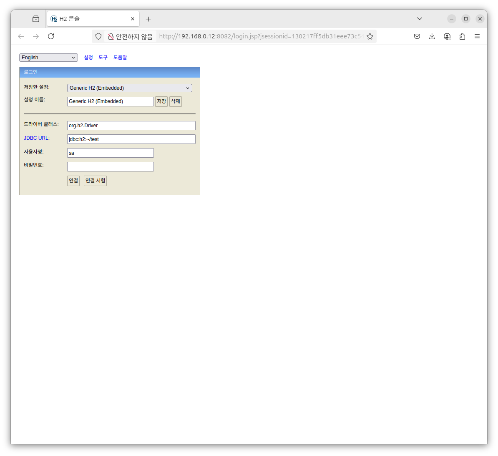The image size is (498, 456).
Task: Click the 연결 시험 button
Action: [x=95, y=181]
